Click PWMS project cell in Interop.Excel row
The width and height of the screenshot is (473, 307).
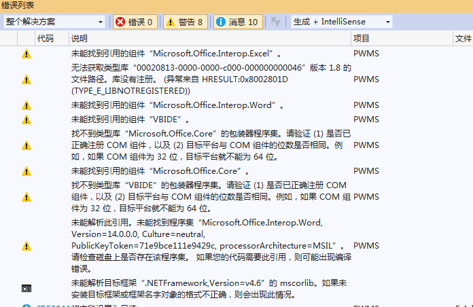coord(366,54)
